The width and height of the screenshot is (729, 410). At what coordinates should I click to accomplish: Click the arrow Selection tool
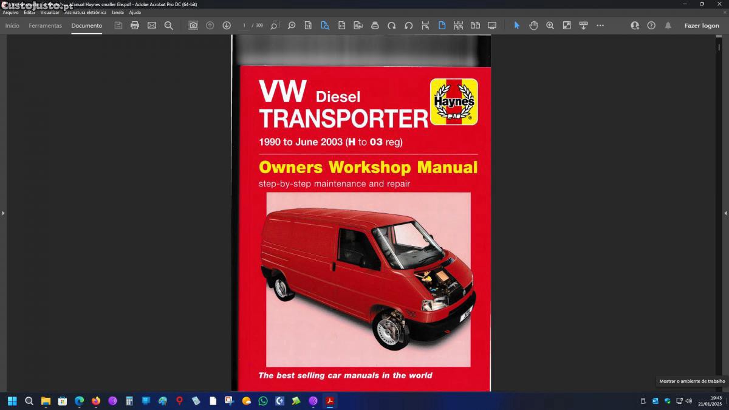coord(517,26)
